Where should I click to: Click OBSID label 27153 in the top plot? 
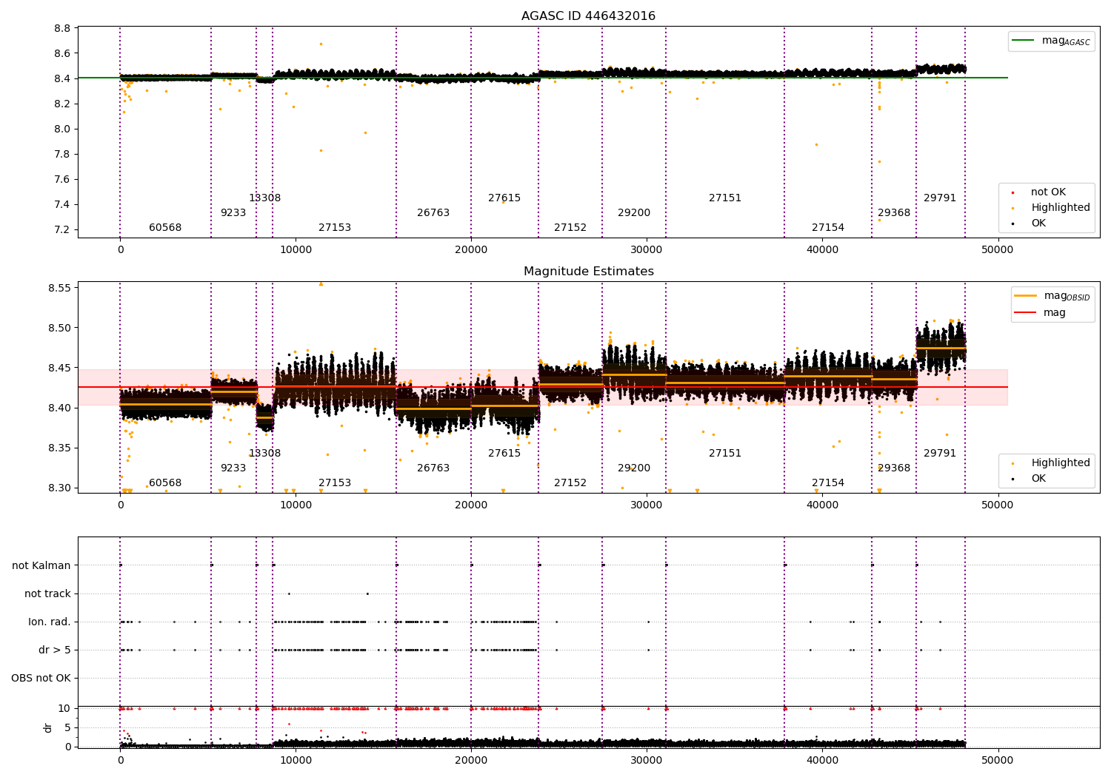[335, 228]
